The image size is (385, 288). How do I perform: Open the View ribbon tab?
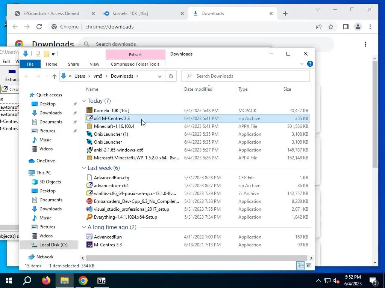(x=94, y=64)
